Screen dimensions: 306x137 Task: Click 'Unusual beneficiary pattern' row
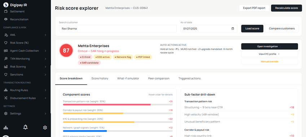[239, 122]
